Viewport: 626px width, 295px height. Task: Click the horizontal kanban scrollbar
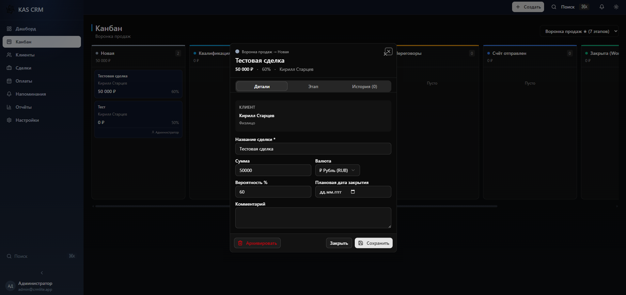coord(296,206)
